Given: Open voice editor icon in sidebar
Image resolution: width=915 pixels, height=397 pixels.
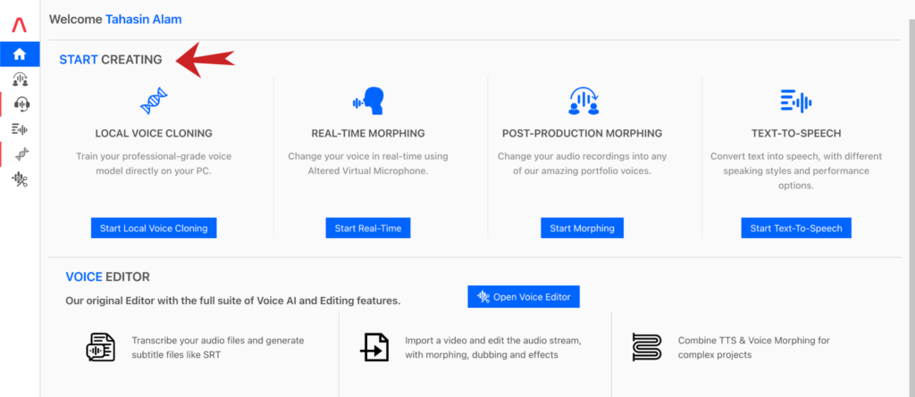Looking at the screenshot, I should [21, 179].
